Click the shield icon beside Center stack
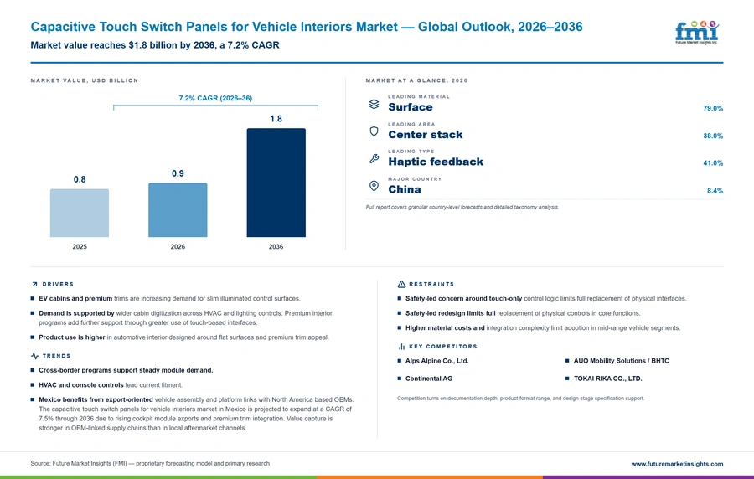 point(374,131)
